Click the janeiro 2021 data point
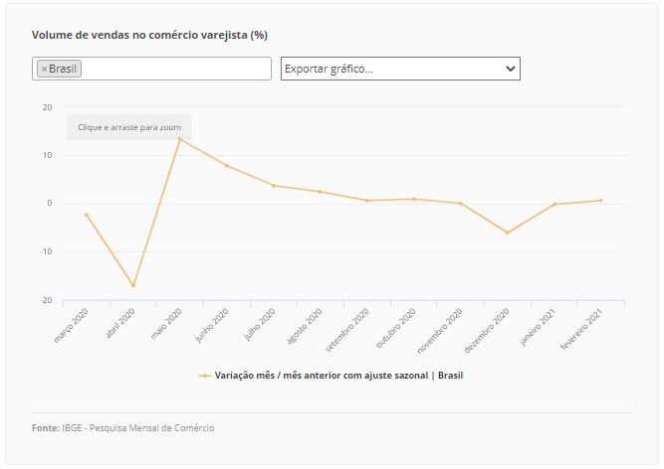This screenshot has width=664, height=469. click(x=554, y=204)
